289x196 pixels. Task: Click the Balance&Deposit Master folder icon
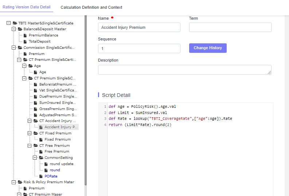(x=20, y=29)
